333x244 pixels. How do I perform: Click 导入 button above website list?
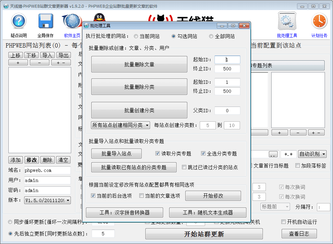(48, 55)
